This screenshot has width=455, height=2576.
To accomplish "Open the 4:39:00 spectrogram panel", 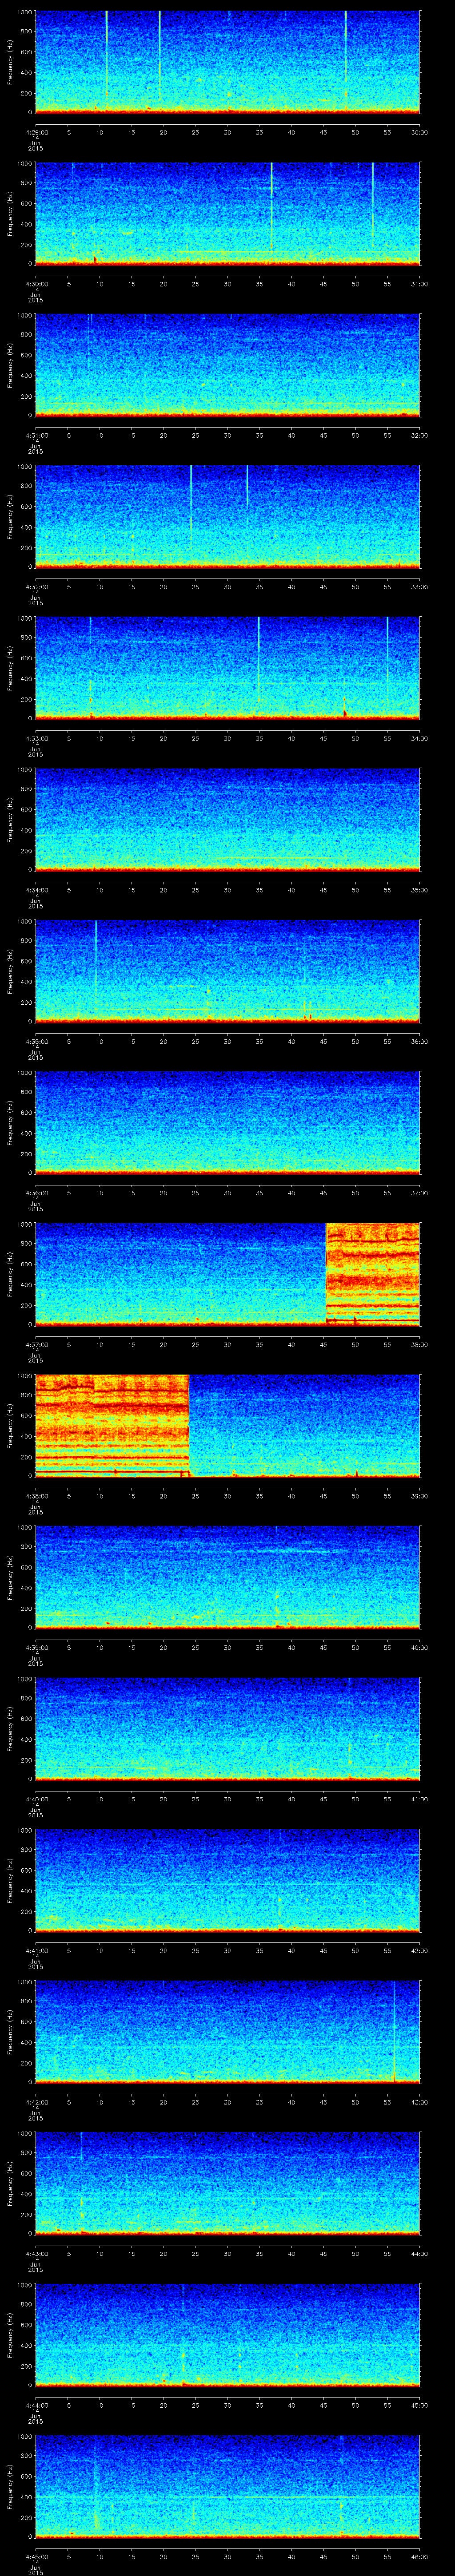I will point(227,1577).
